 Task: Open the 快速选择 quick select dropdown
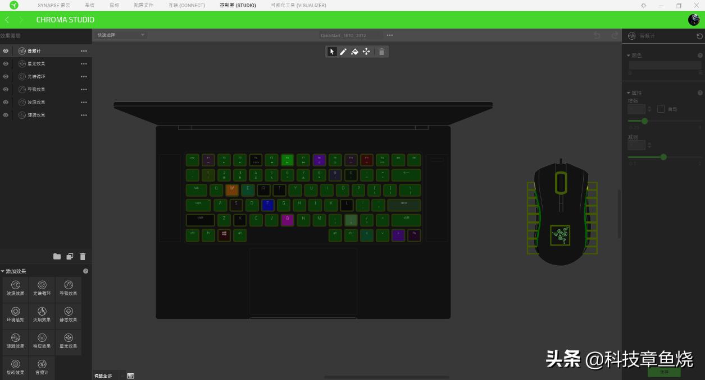120,35
